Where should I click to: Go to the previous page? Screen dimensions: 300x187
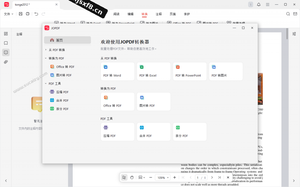click(x=190, y=177)
